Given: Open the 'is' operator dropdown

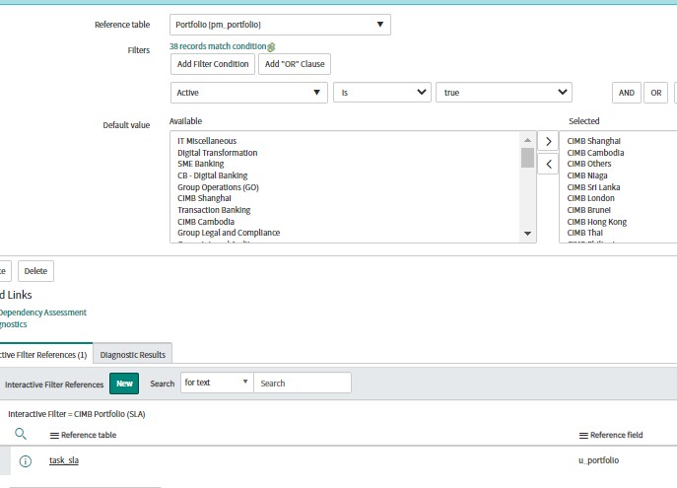Looking at the screenshot, I should pos(382,93).
